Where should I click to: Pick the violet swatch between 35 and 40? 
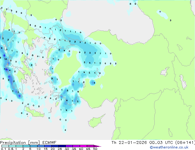(x=76, y=146)
